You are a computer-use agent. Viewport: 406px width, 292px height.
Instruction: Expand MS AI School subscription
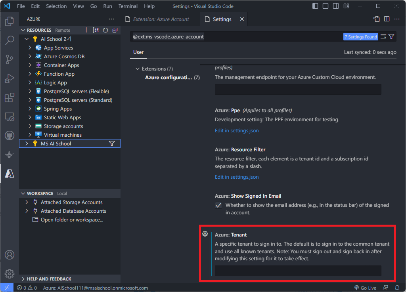(x=27, y=143)
